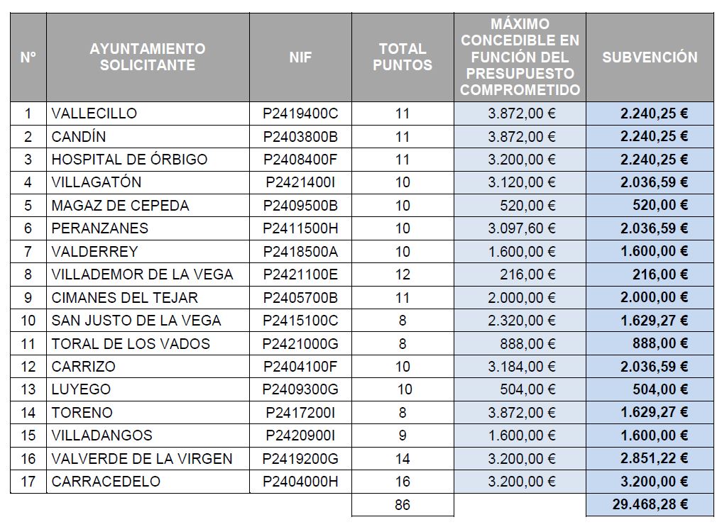The width and height of the screenshot is (722, 527).
Task: Click the 2.320,00 € cell for San Justo
Action: pos(520,321)
